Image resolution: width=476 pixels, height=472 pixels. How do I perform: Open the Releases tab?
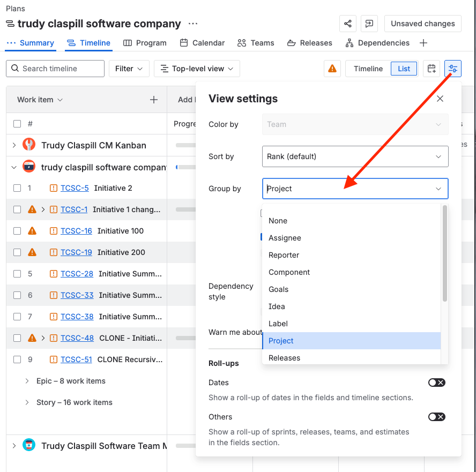310,43
